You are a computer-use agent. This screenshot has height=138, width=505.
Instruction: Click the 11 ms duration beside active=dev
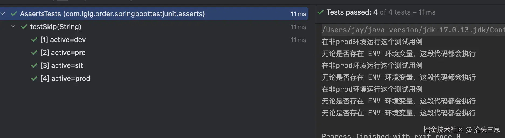tap(298, 40)
